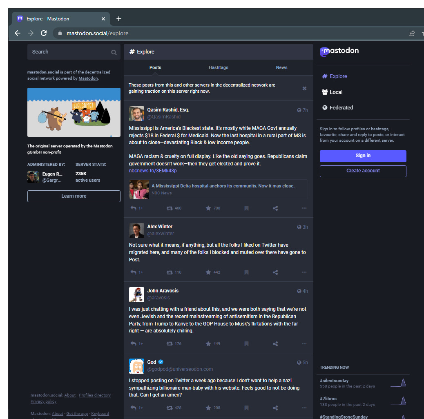The width and height of the screenshot is (424, 419).
Task: Expand Qasim Rashid's profile picture
Action: click(x=136, y=114)
